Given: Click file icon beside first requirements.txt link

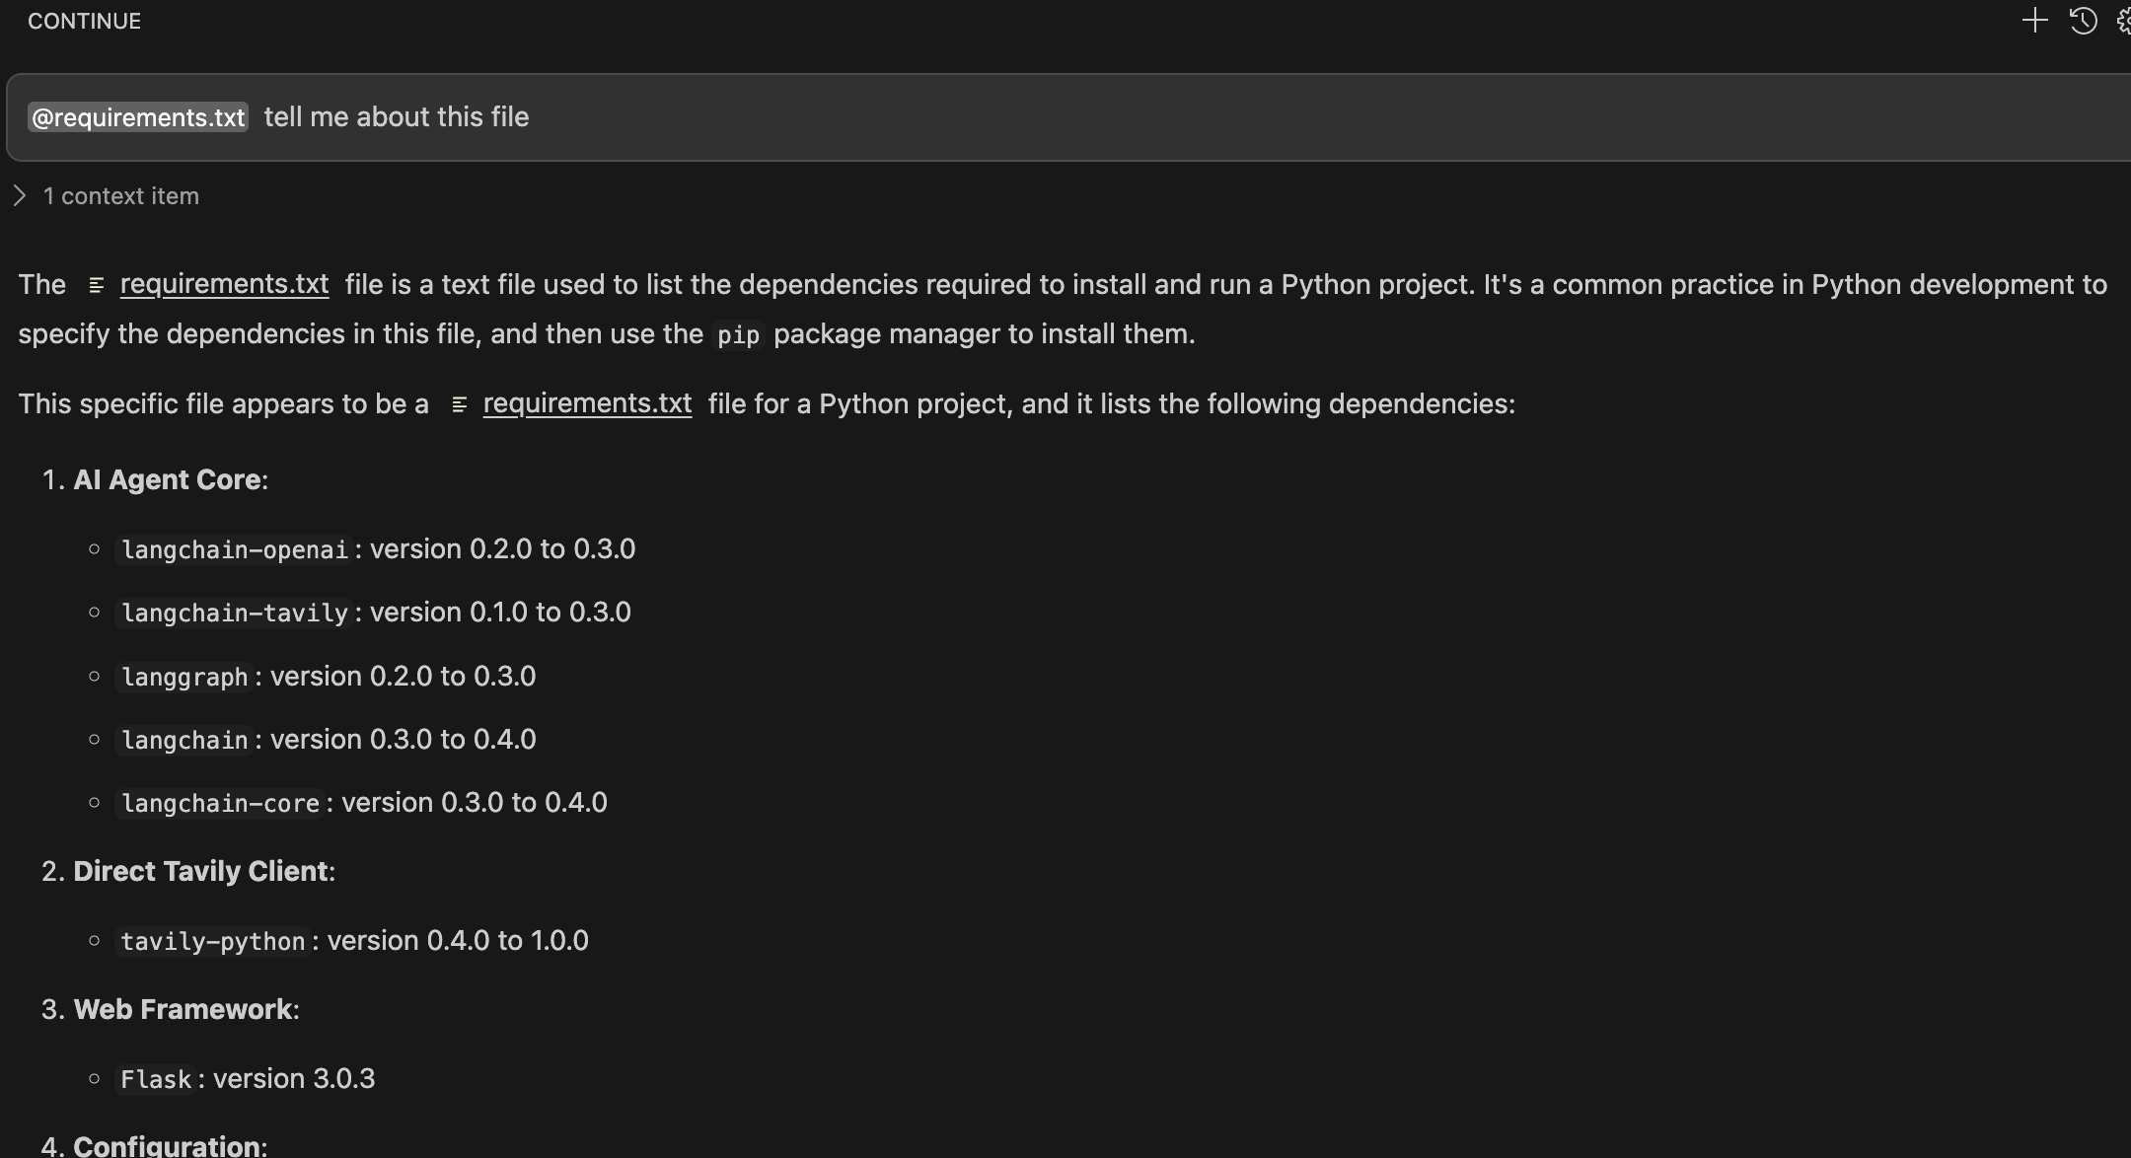Looking at the screenshot, I should (96, 285).
